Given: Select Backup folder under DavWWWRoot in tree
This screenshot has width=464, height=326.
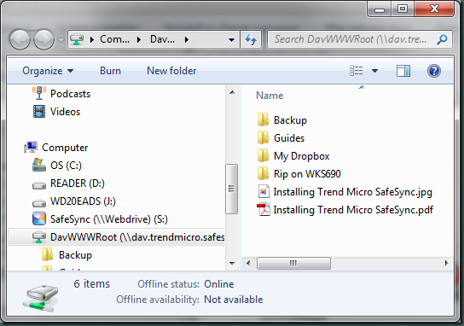Looking at the screenshot, I should point(75,255).
